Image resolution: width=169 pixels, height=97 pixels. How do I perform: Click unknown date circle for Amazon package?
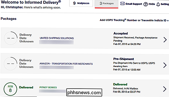(11, 64)
